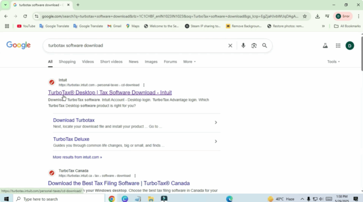Switch to the Videos tab

(88, 62)
